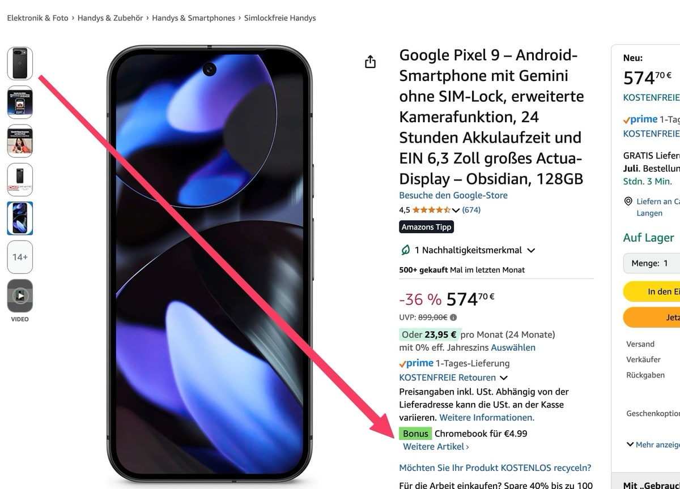Click the star rating icons
Screen dimensions: 680x489
click(x=431, y=210)
